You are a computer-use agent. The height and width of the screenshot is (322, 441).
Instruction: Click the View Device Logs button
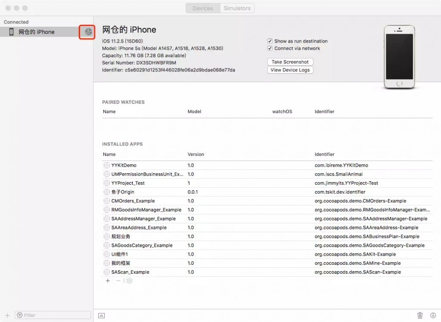[x=290, y=70]
